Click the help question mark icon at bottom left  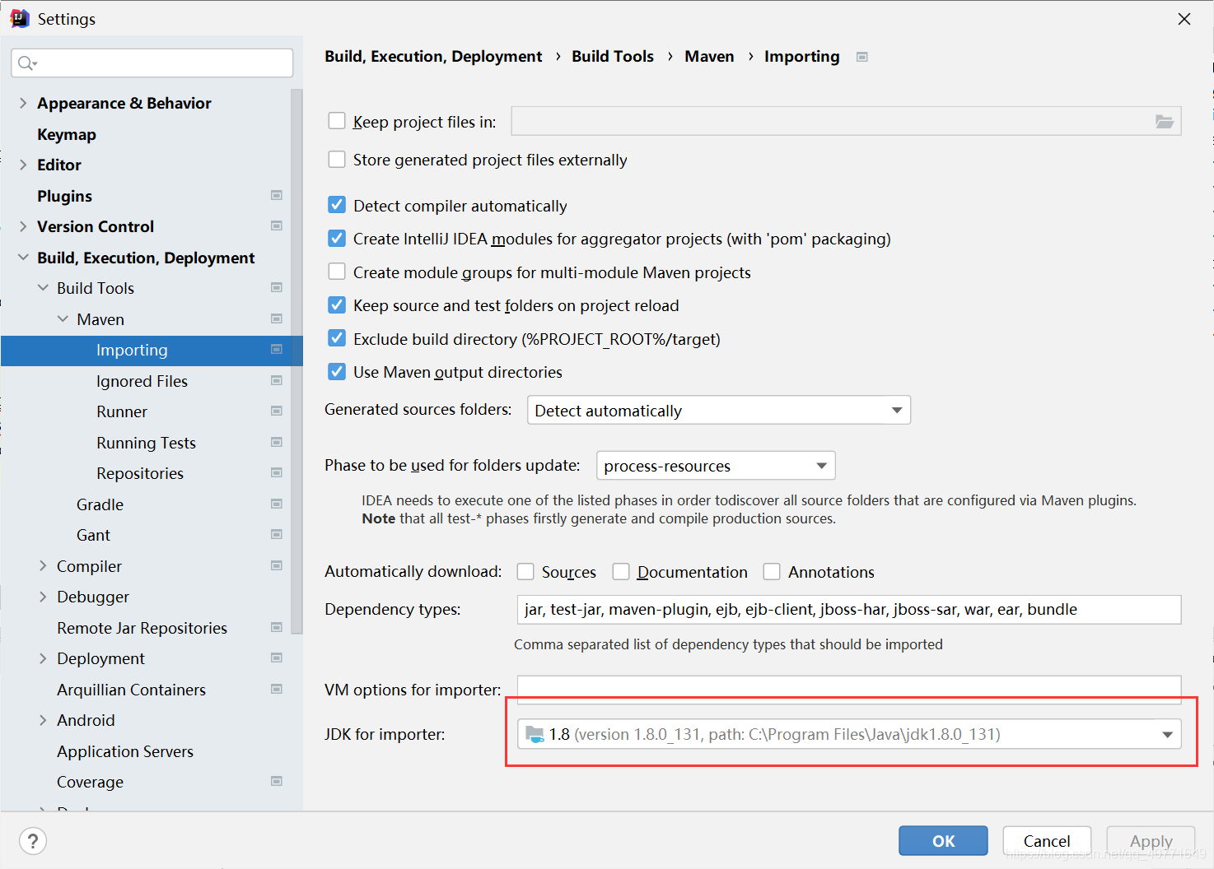pos(32,840)
